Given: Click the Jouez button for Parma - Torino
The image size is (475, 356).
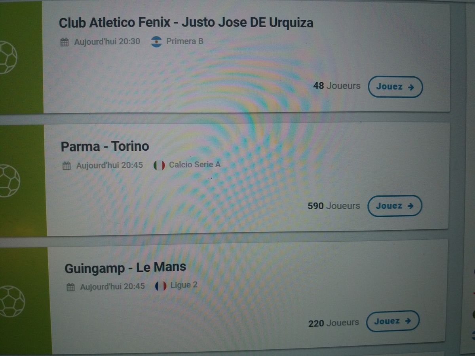Looking at the screenshot, I should (x=395, y=206).
